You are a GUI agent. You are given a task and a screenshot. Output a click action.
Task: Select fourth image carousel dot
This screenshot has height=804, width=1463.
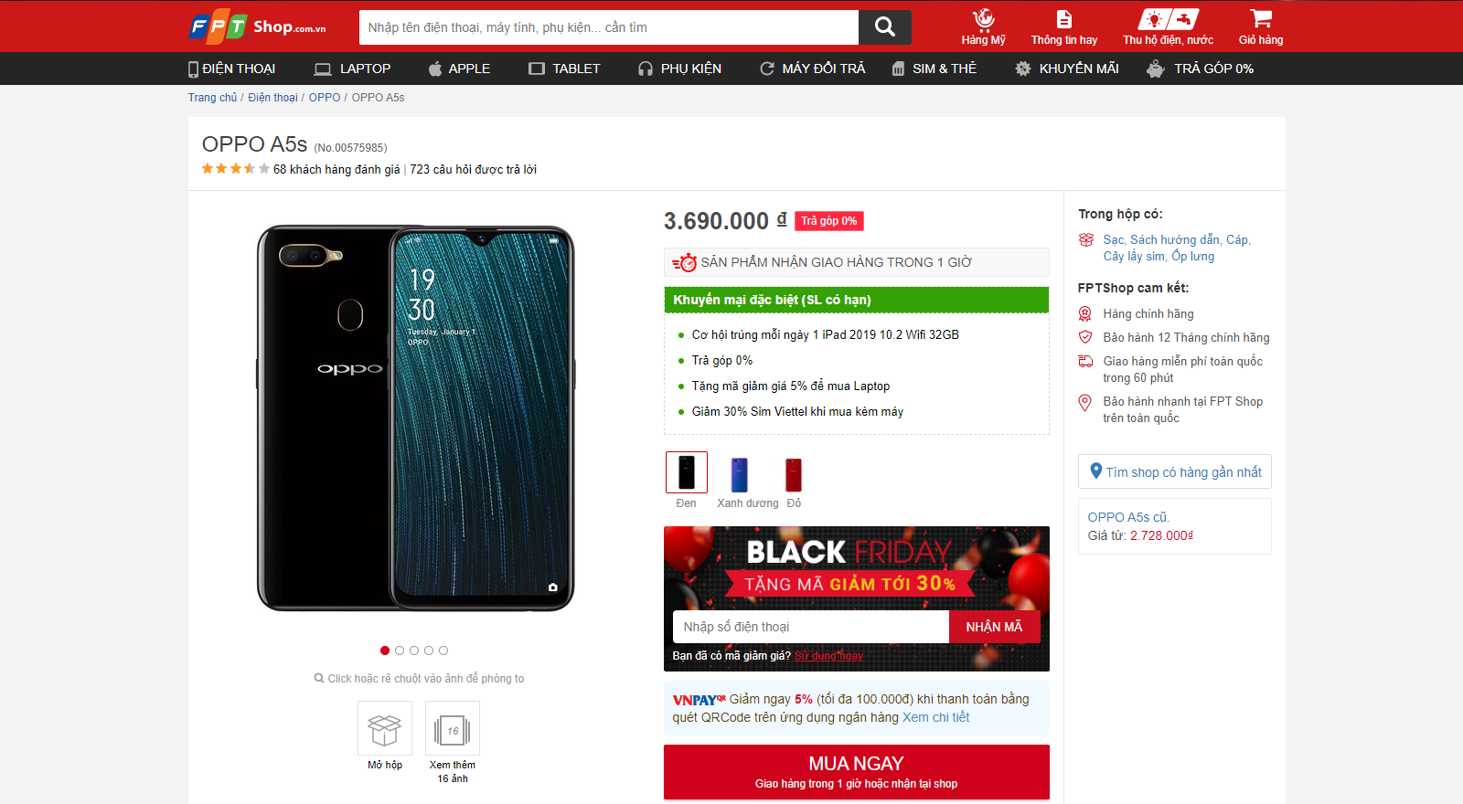[x=429, y=651]
